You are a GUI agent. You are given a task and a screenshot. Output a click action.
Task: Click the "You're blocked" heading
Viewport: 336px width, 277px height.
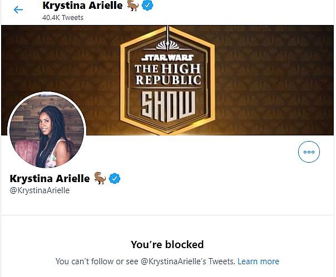(167, 244)
